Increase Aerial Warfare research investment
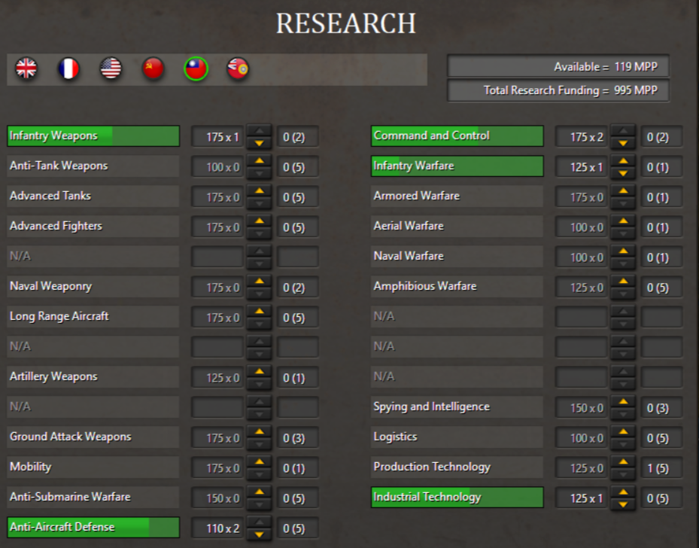The width and height of the screenshot is (699, 548). pyautogui.click(x=623, y=221)
